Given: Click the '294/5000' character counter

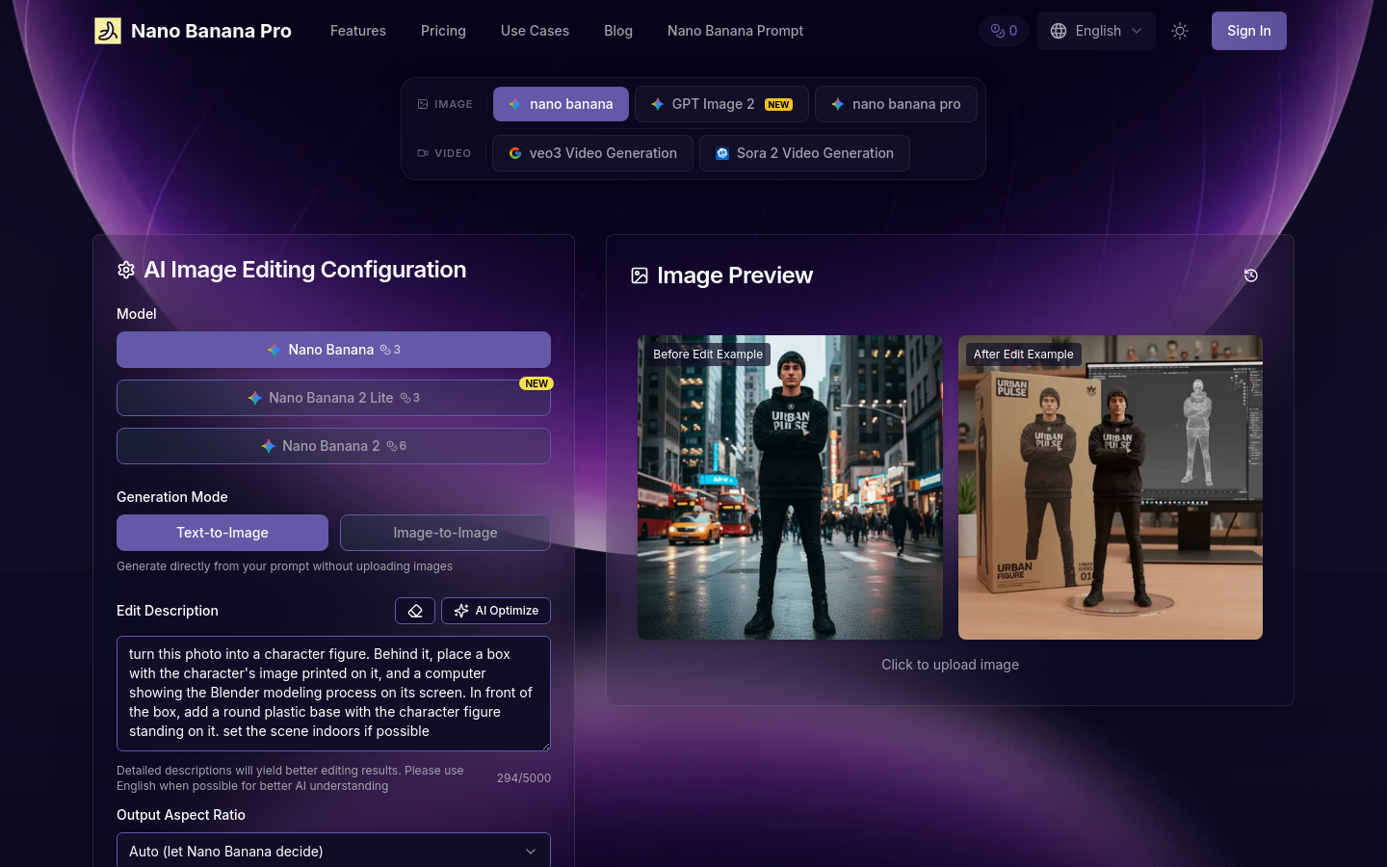Looking at the screenshot, I should pyautogui.click(x=524, y=778).
